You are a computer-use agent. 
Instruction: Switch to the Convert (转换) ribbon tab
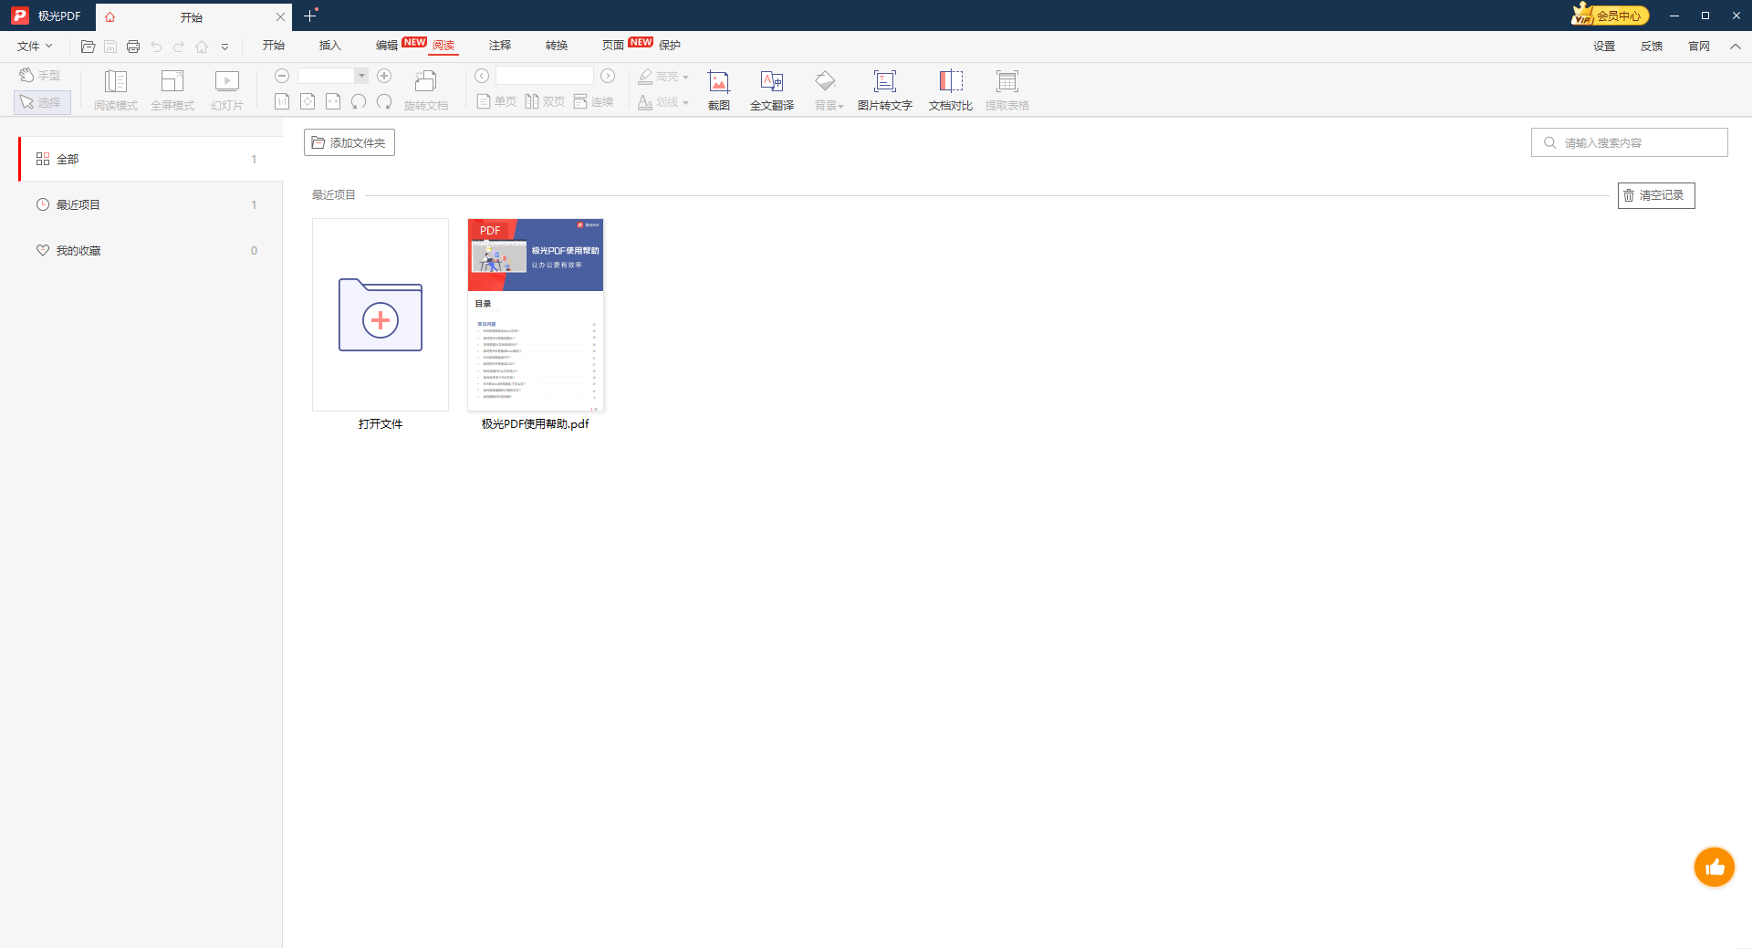pos(557,46)
